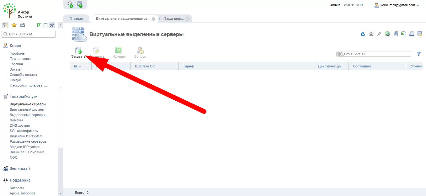Refresh the server list with blue arrow
Image resolution: width=426 pixels, height=196 pixels.
click(363, 34)
